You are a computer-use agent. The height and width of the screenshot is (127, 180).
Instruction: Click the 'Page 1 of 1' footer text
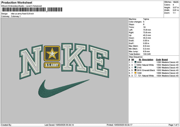point(174,125)
